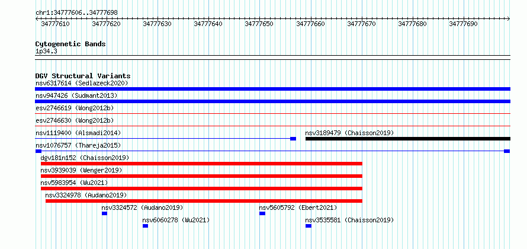527x249 pixels.
Task: Click the small blue nsv3324572 marker
Action: (x=105, y=213)
